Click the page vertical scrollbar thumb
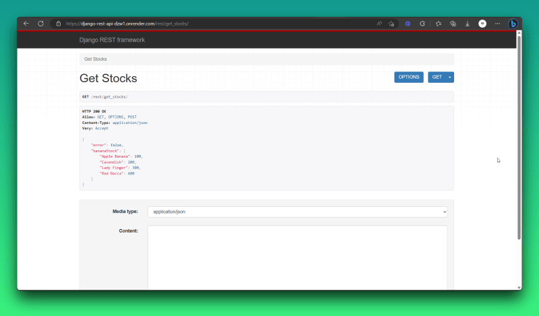This screenshot has height=316, width=539. point(519,137)
